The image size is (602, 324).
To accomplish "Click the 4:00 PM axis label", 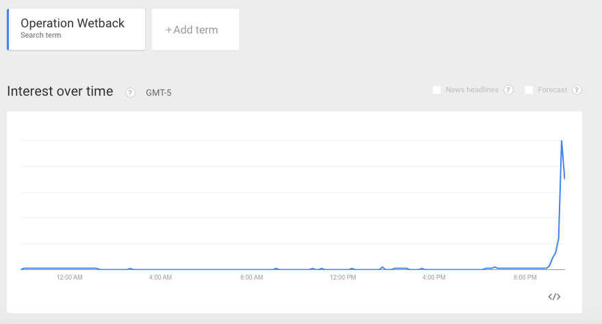I will click(x=434, y=278).
